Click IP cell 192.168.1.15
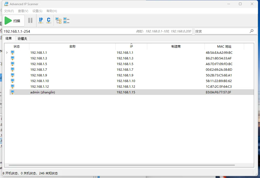260x178 pixels. click(x=126, y=92)
